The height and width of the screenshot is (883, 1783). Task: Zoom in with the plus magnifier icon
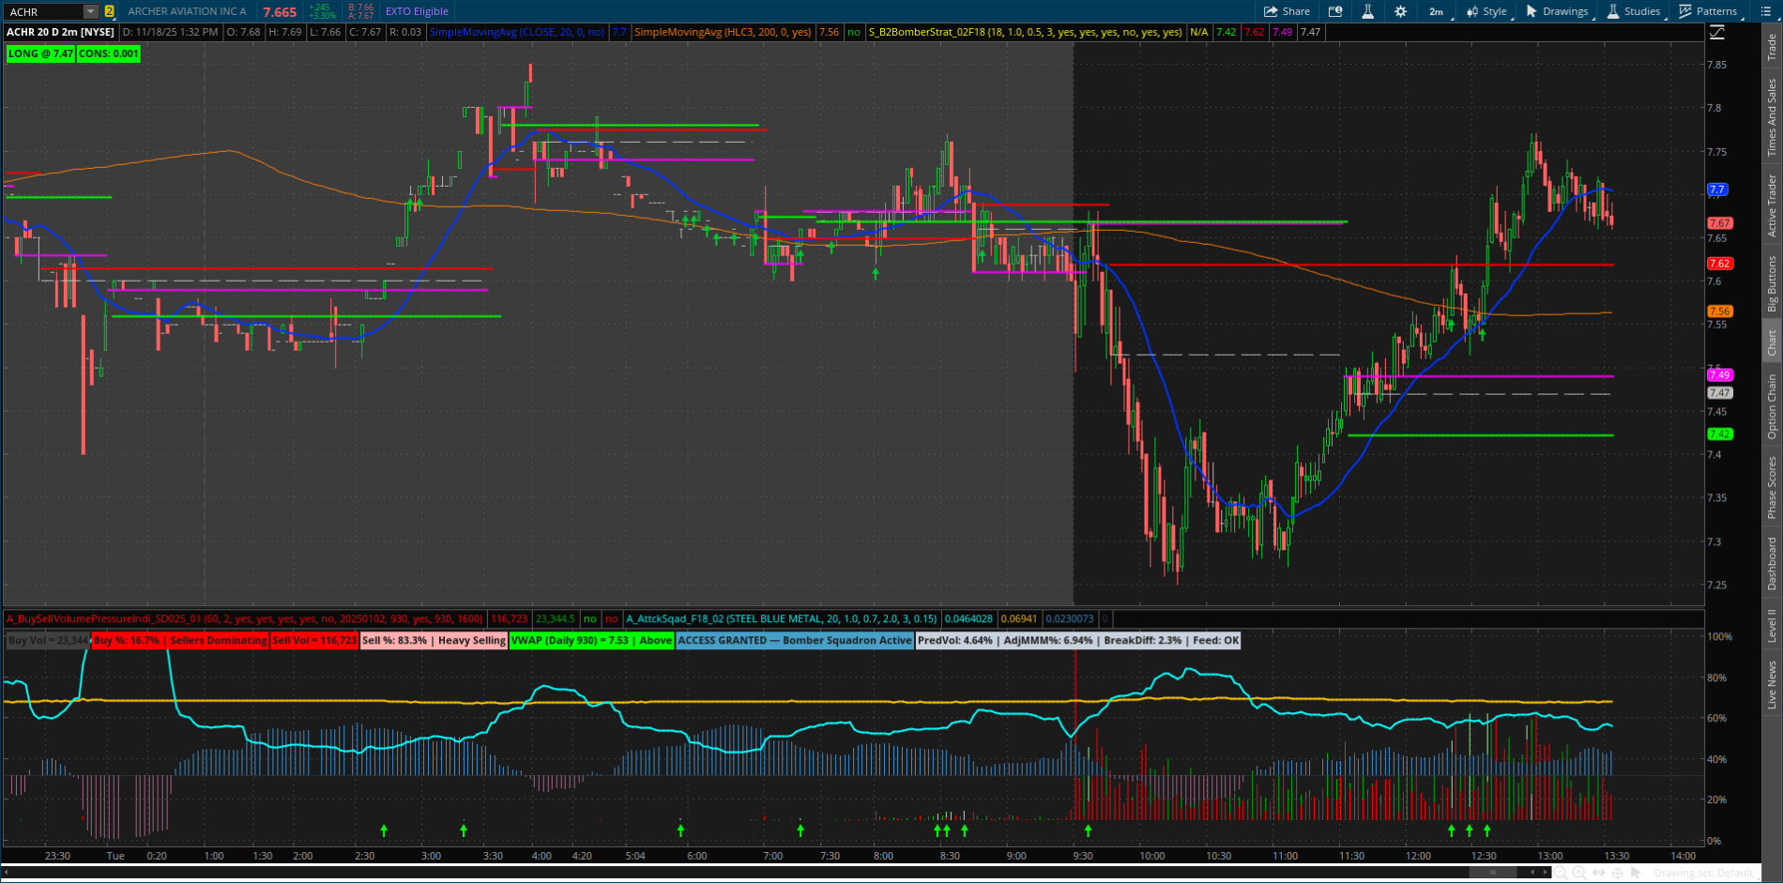(x=1579, y=872)
